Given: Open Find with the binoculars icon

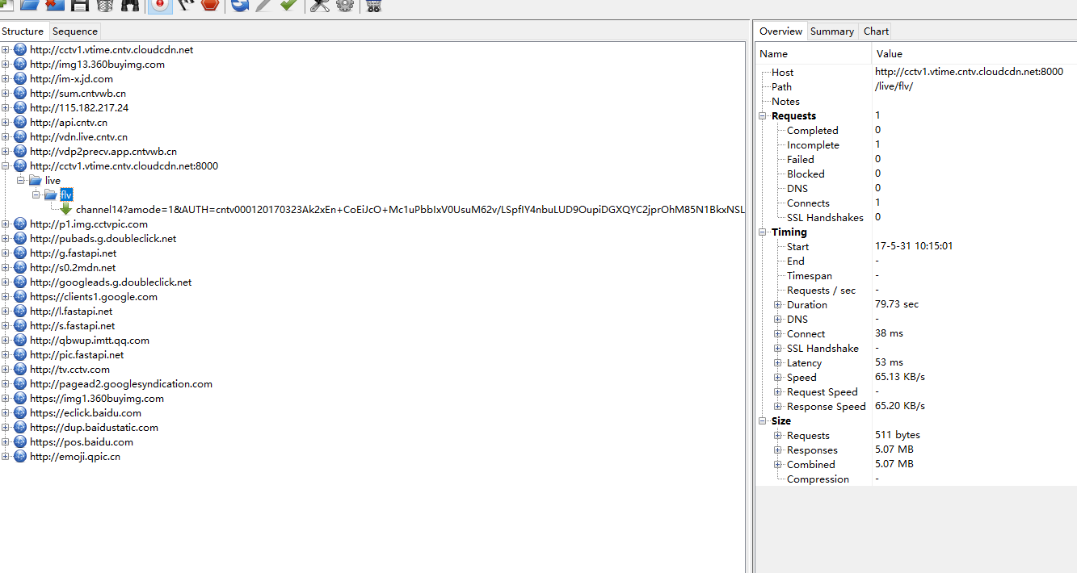Looking at the screenshot, I should point(129,5).
